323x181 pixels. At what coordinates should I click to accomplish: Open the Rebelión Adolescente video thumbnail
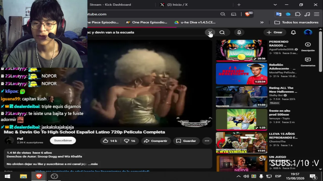[x=241, y=74]
